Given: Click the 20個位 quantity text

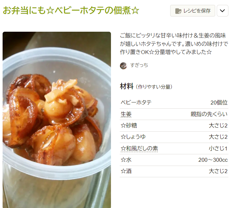Looking at the screenshot, I should point(219,103).
